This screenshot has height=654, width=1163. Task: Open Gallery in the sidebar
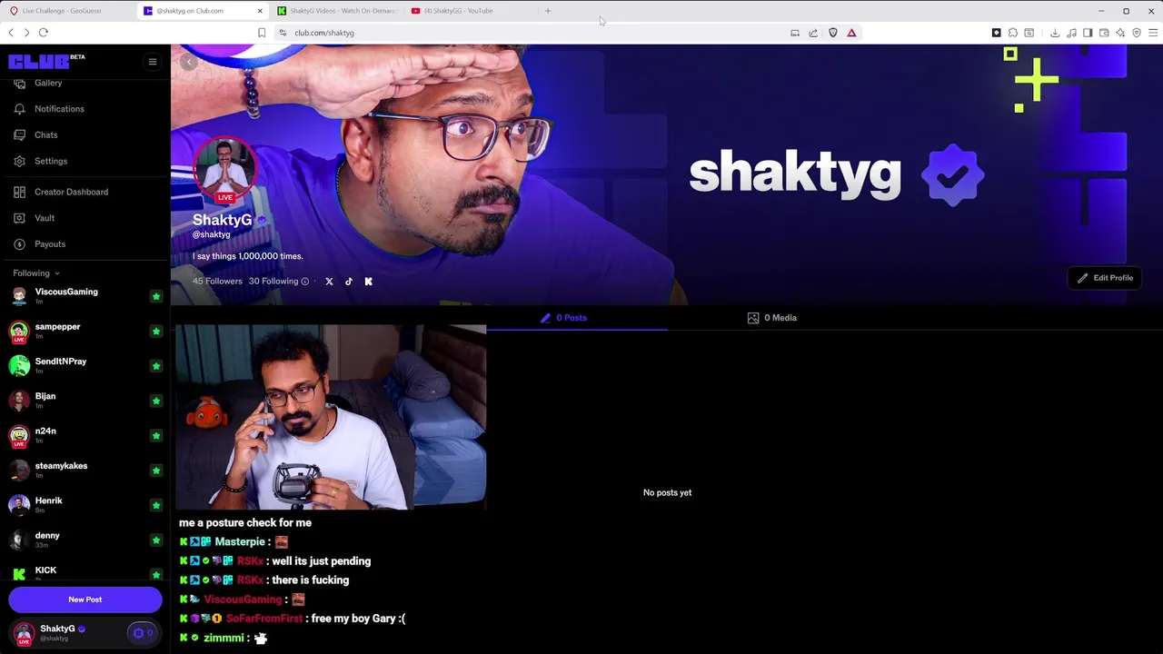pos(48,83)
